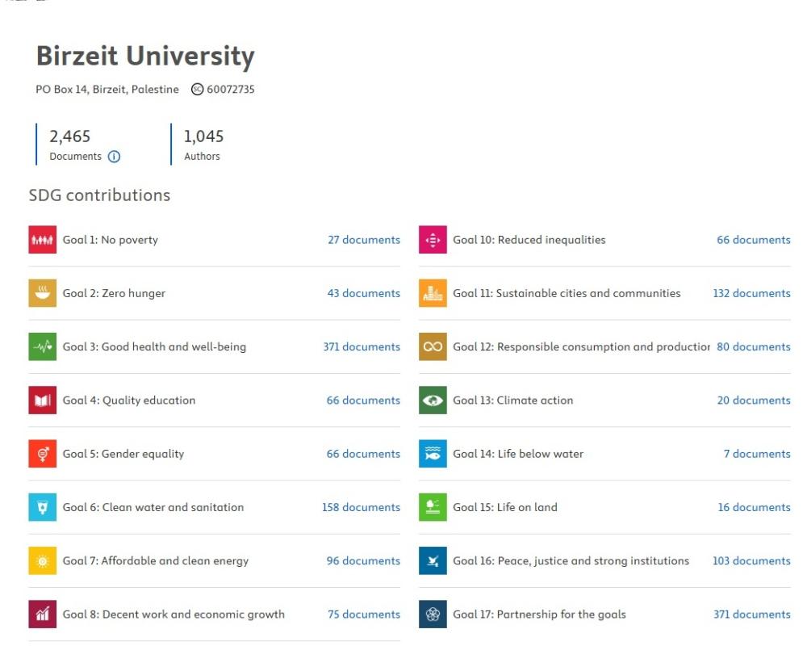Open the 158 documents link
This screenshot has width=807, height=646.
point(361,507)
